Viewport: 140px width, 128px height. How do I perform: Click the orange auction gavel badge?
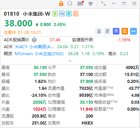click(x=76, y=14)
